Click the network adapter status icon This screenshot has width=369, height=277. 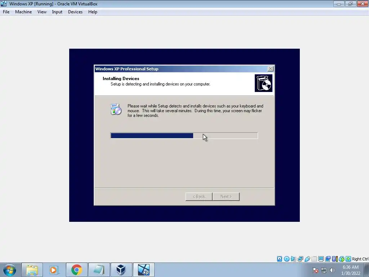300,259
